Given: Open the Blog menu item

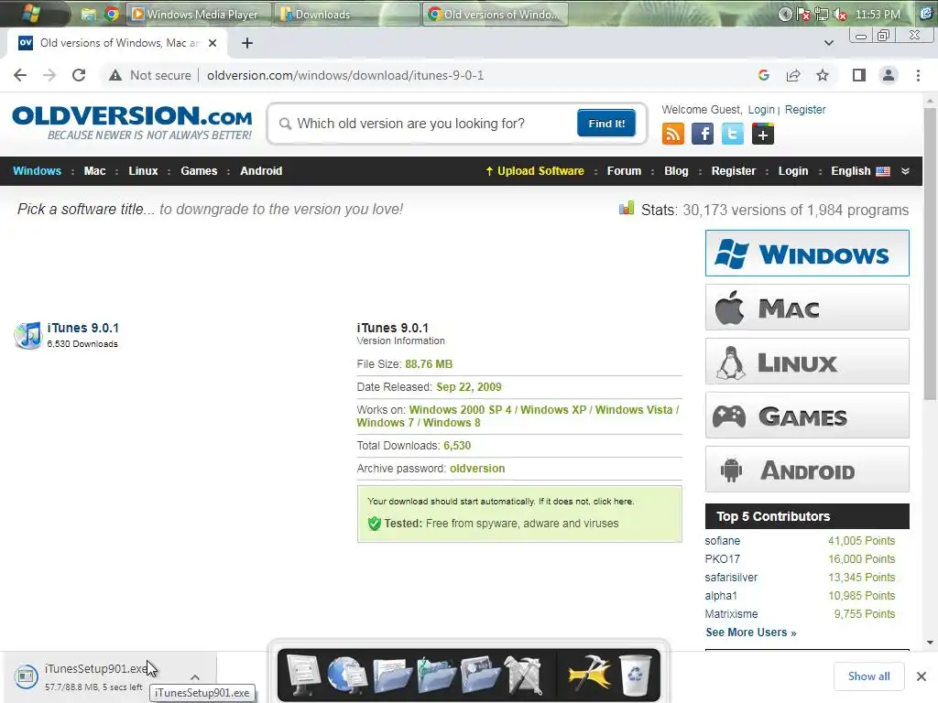Looking at the screenshot, I should click(676, 171).
